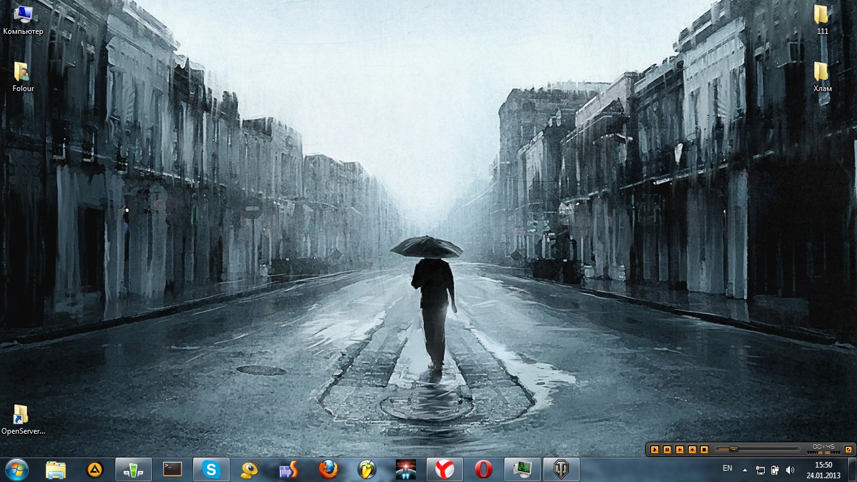This screenshot has height=482, width=857.
Task: Launch Opera browser from the taskbar
Action: pos(483,469)
